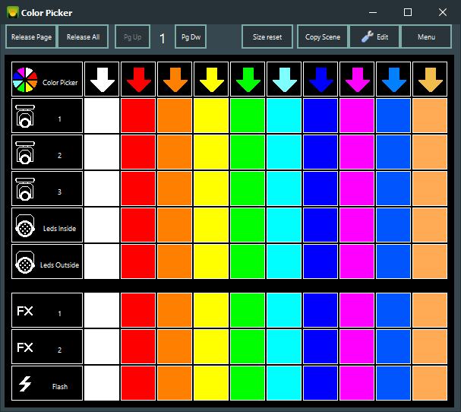Select the Leds Inside fixture icon
The image size is (461, 412).
tap(26, 226)
